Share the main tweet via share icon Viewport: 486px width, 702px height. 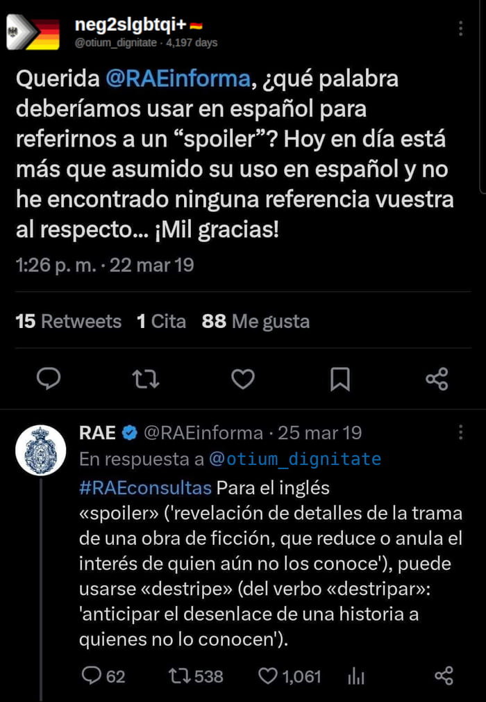coord(437,379)
